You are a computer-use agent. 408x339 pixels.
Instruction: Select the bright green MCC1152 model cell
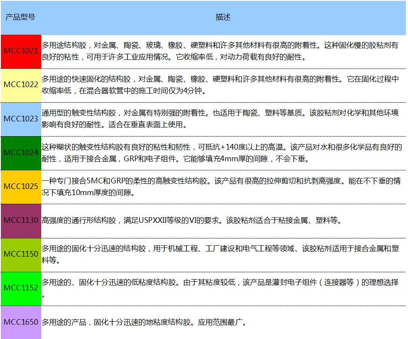coord(21,289)
